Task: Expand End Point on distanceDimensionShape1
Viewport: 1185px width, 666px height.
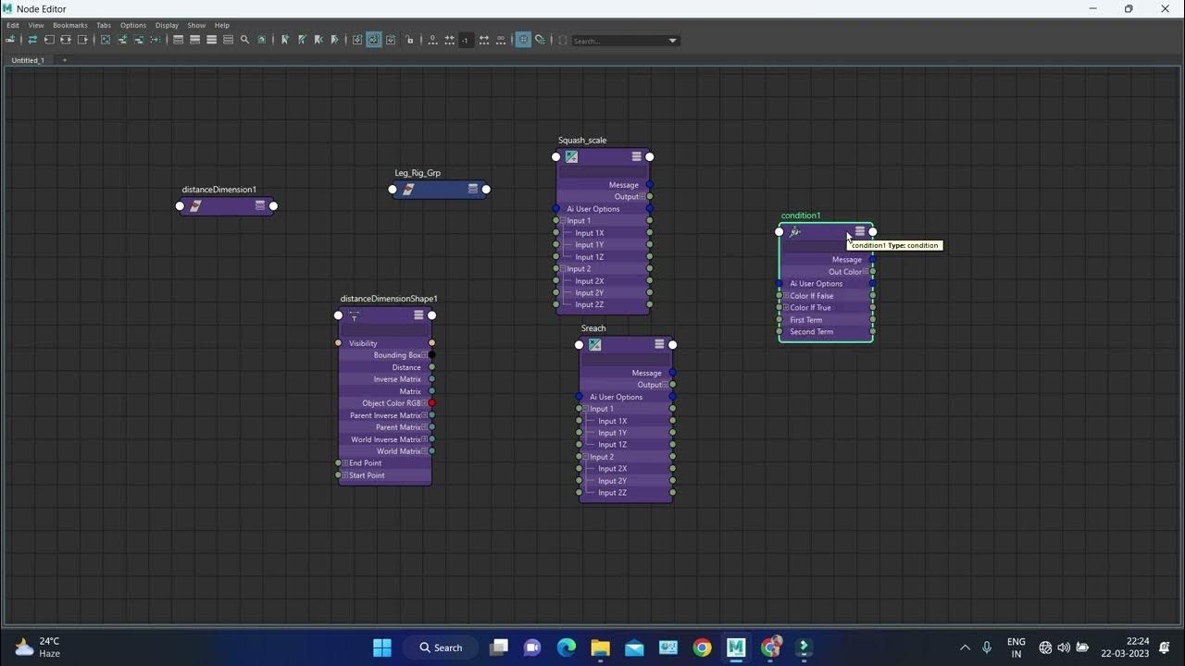Action: 345,463
